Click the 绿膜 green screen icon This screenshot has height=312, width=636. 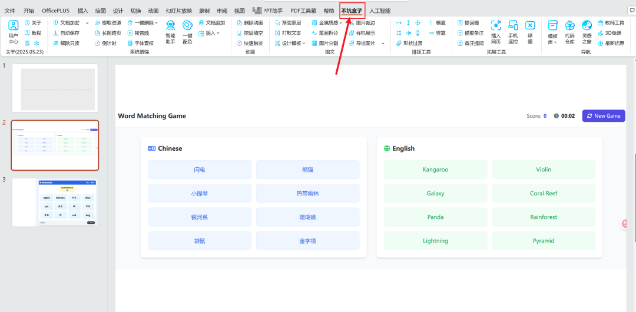tap(530, 32)
